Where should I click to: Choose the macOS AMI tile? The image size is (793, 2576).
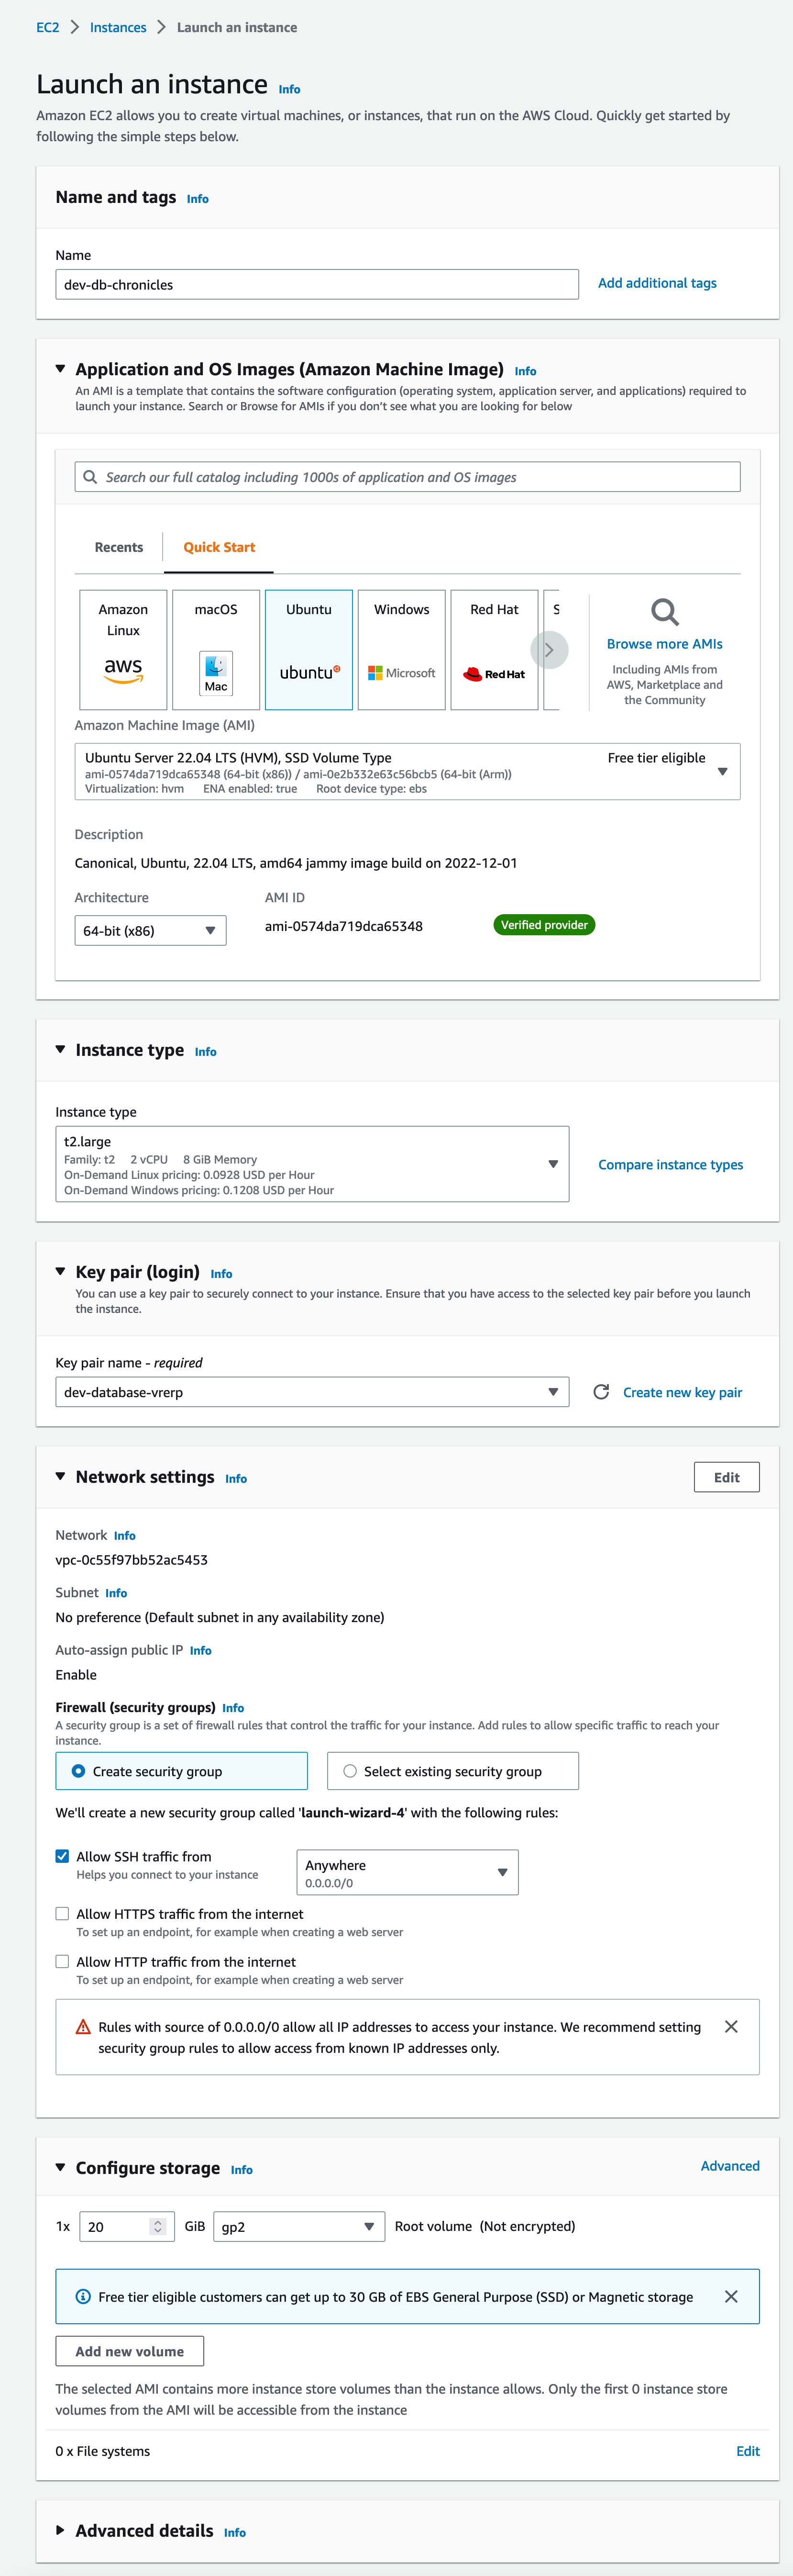tap(216, 649)
